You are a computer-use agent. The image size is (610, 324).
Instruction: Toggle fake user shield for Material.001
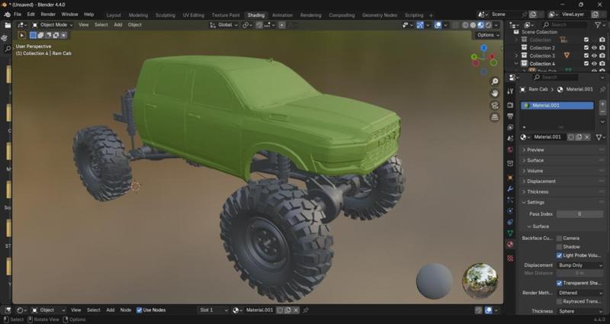570,137
